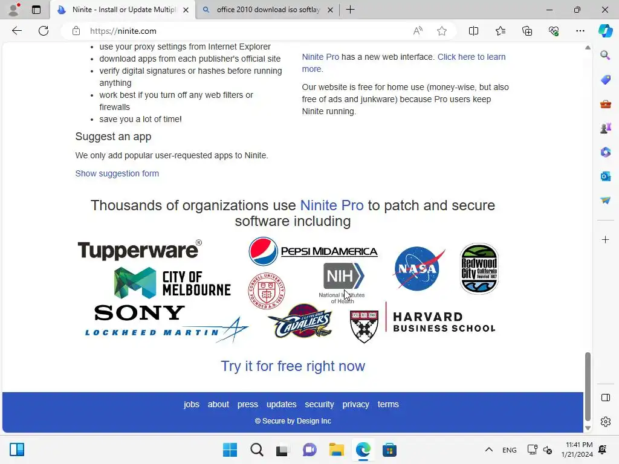The height and width of the screenshot is (464, 619).
Task: Open the first Ninite Pro link
Action: (x=320, y=57)
